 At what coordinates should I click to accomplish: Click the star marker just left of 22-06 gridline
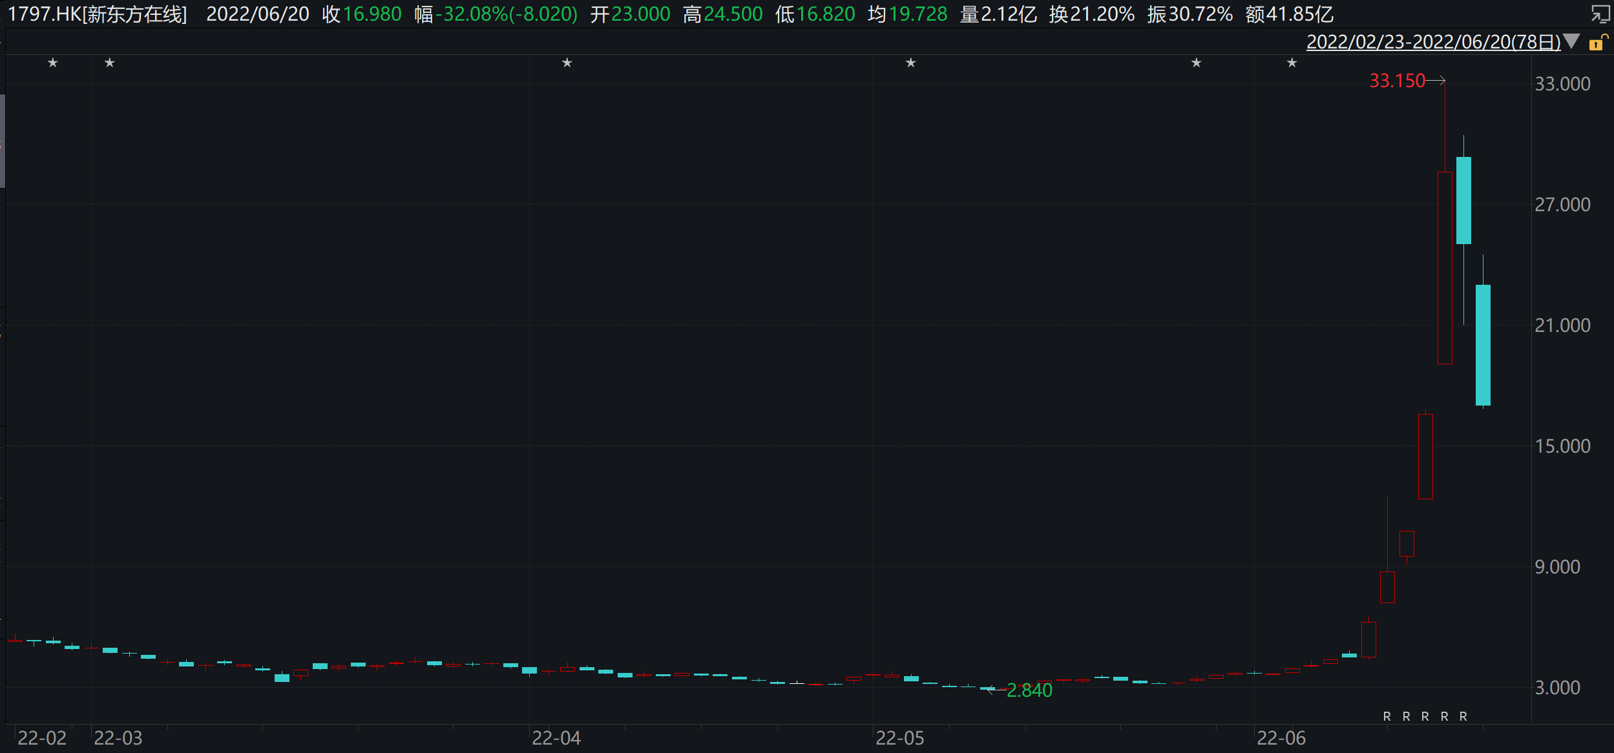pyautogui.click(x=1196, y=63)
